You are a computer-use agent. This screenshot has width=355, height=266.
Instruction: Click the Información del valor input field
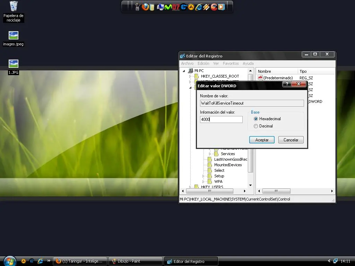[221, 119]
